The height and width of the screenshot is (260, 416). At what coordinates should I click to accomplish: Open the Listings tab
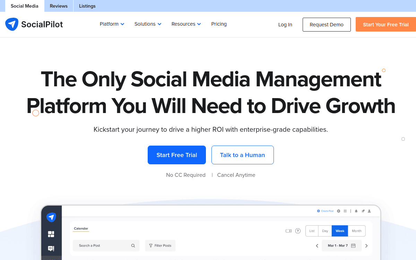click(87, 6)
